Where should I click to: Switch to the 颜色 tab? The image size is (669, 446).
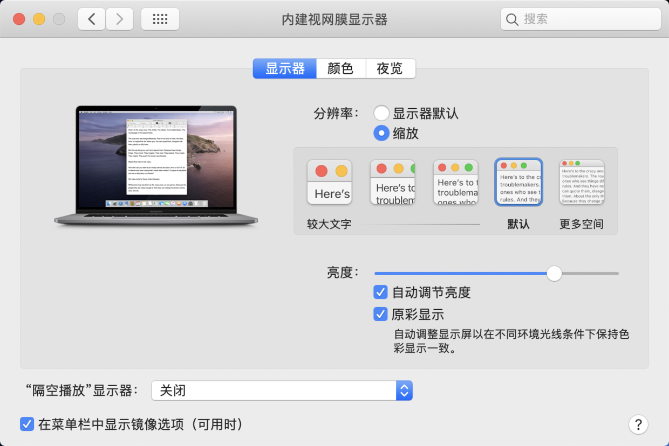click(x=341, y=68)
